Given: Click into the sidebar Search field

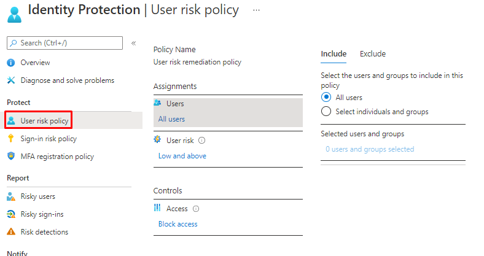Looking at the screenshot, I should pyautogui.click(x=68, y=43).
